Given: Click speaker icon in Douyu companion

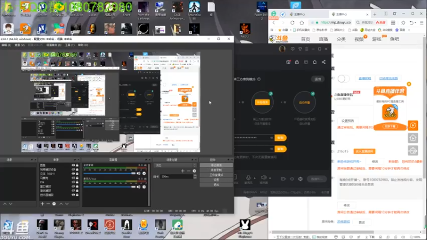Looking at the screenshot, I should click(264, 178).
